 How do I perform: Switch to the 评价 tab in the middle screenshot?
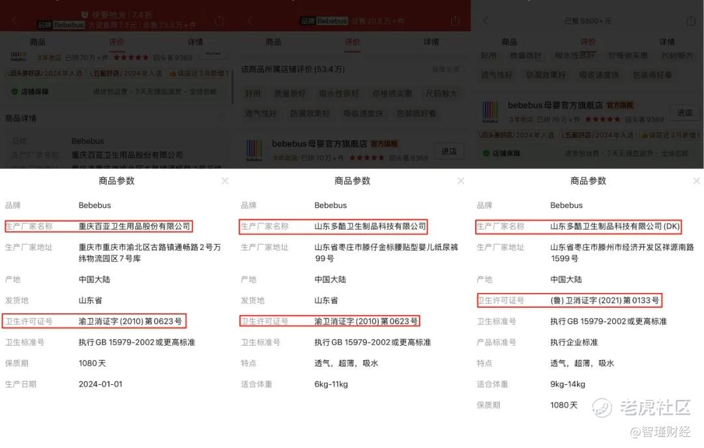353,42
